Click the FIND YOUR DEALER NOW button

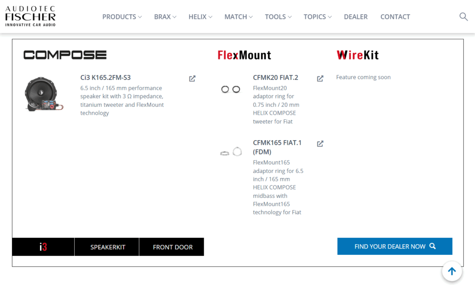click(x=394, y=247)
